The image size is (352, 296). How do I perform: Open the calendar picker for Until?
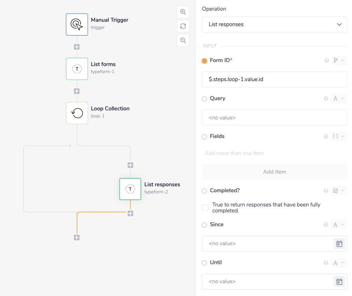click(339, 282)
